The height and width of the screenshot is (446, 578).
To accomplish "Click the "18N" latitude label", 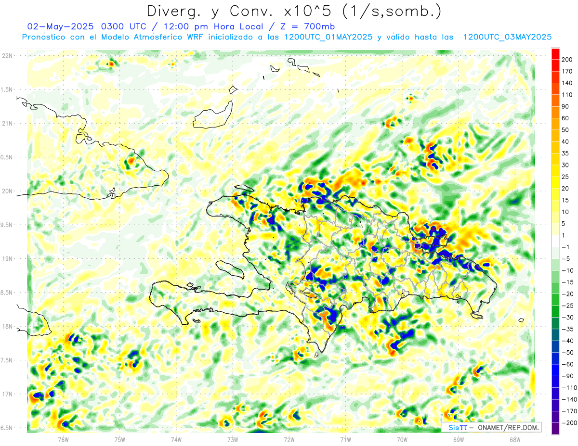I will point(8,326).
